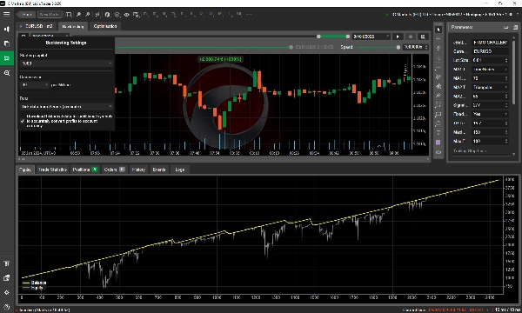Click the Back button in top toolbar
The height and width of the screenshot is (313, 522).
(26, 15)
